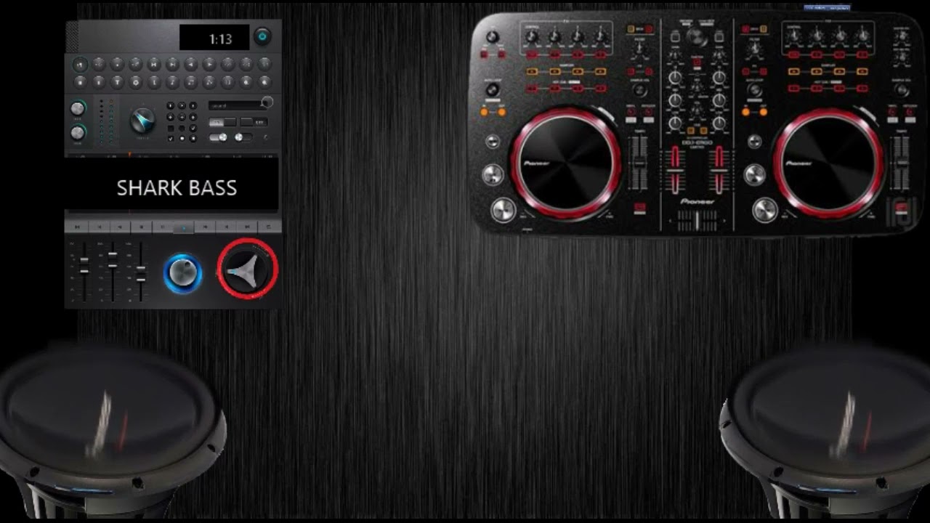Click the right deck's auto loop knob
Image resolution: width=930 pixels, height=523 pixels.
(754, 89)
